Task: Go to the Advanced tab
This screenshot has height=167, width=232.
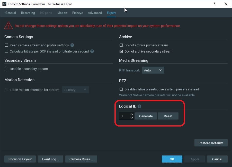Action: (x=95, y=13)
